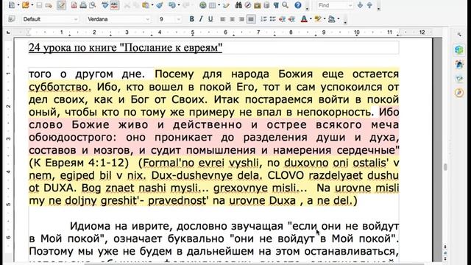The image size is (471, 265).
Task: Open the sidebar Navigator deck icon
Action: 459,93
